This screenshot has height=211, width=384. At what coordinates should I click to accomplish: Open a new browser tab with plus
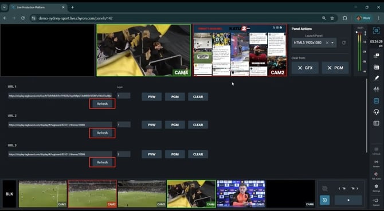pyautogui.click(x=72, y=7)
